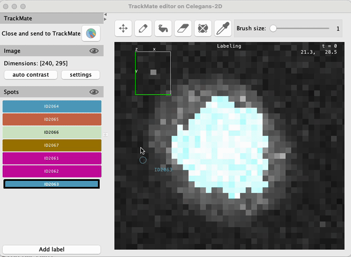
Task: Toggle Spots layer visibility eye
Action: [x=94, y=92]
